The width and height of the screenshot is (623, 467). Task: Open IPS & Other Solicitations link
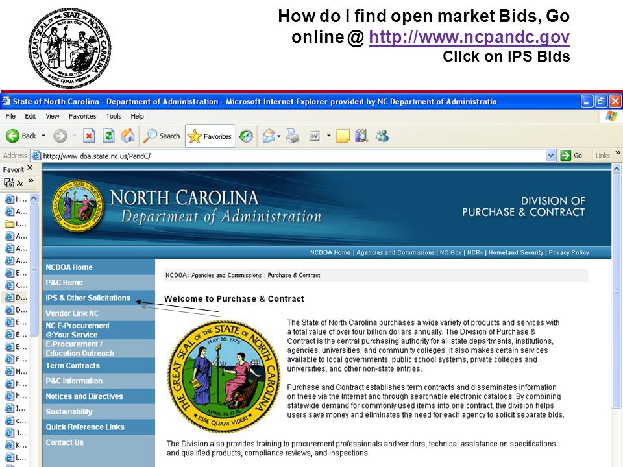(x=88, y=298)
